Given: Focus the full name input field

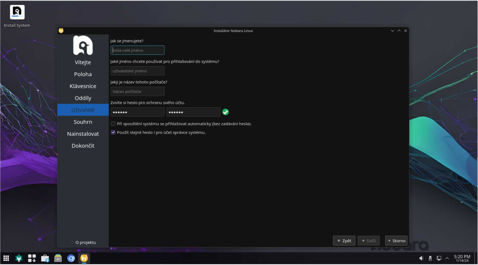Looking at the screenshot, I should 137,50.
